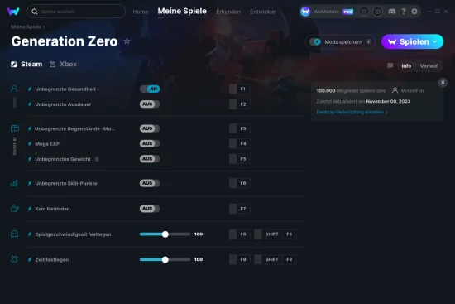Click the SHIFT F9 hotkey button
Screen dimensions: 455x304
275,259
